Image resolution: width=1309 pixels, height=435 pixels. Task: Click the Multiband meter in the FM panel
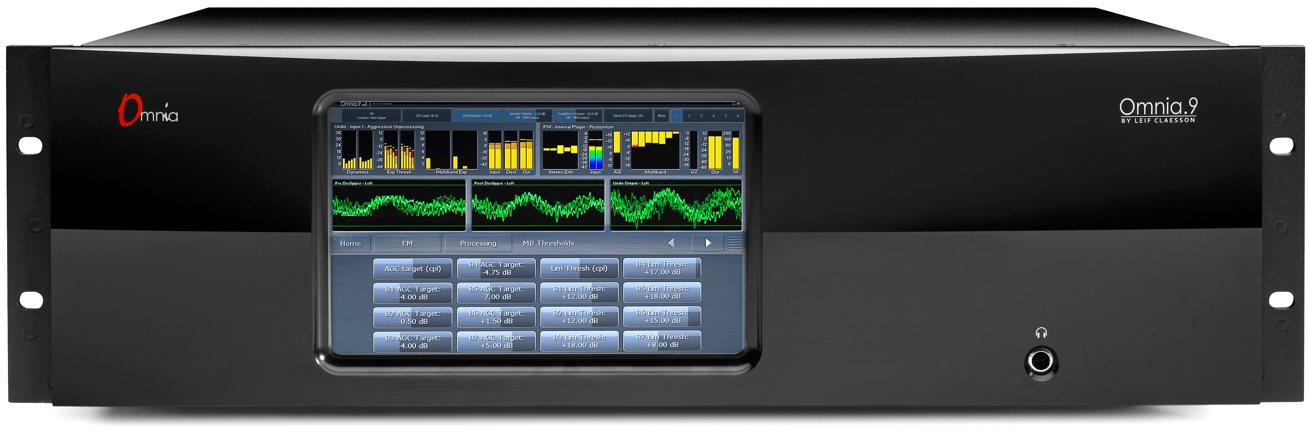[x=655, y=151]
